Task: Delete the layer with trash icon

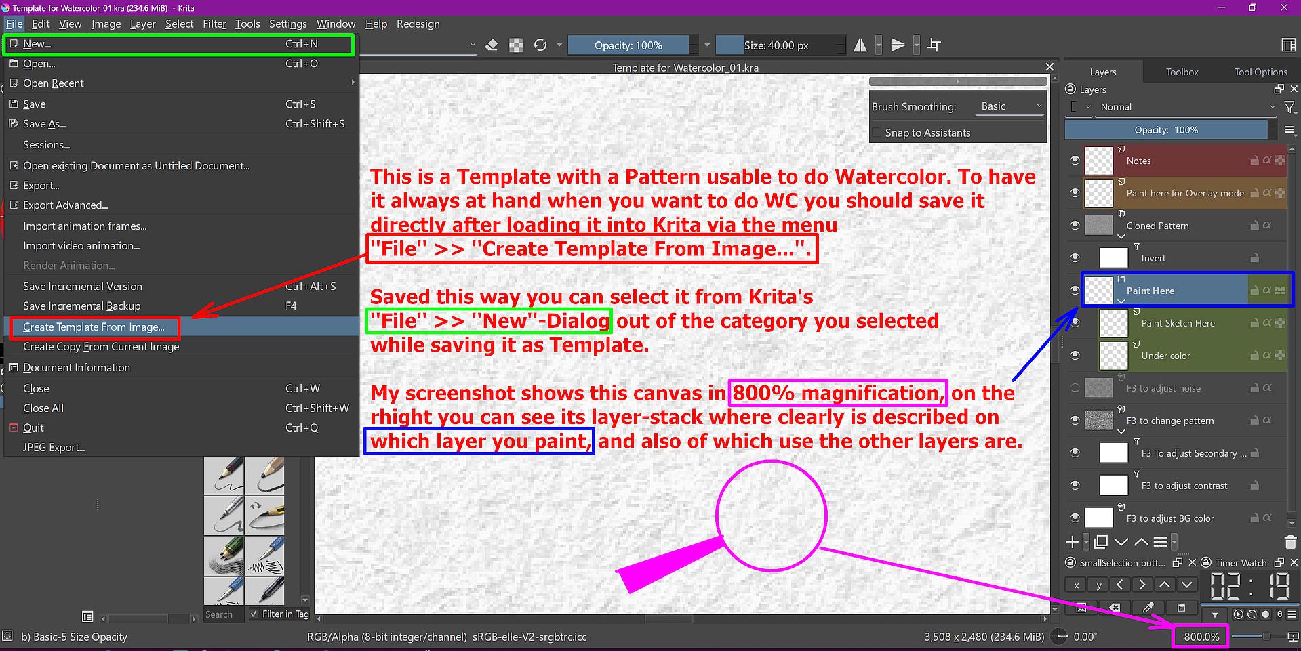Action: (1290, 541)
